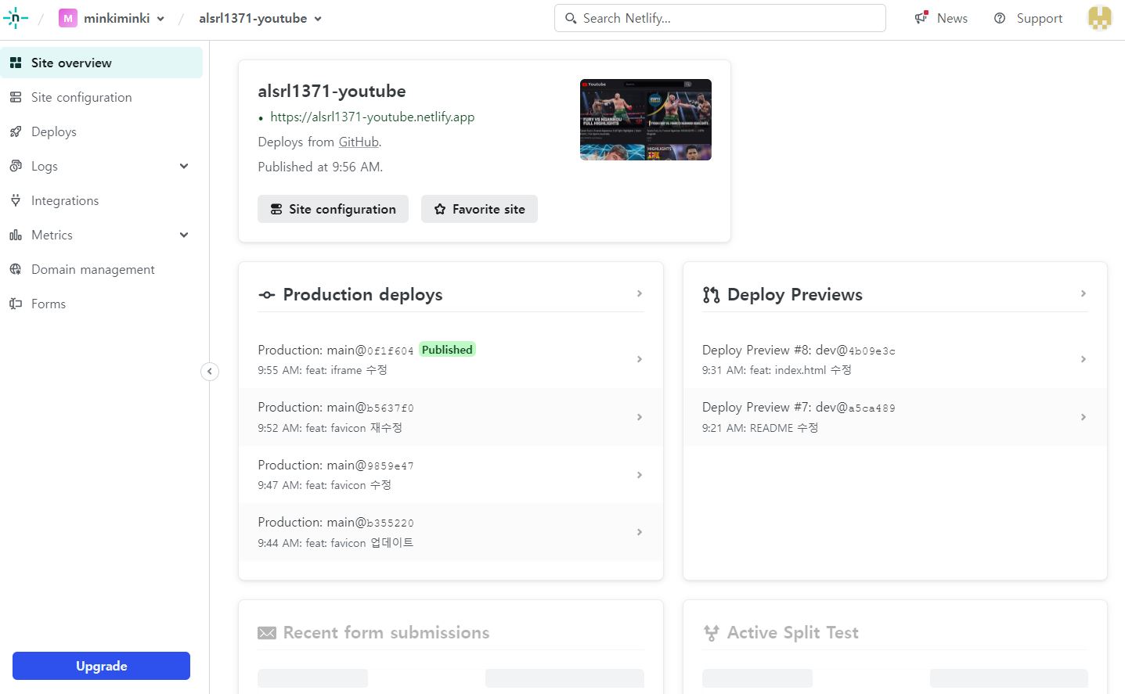
Task: Click the Production deploys commit icon
Action: coord(267,295)
